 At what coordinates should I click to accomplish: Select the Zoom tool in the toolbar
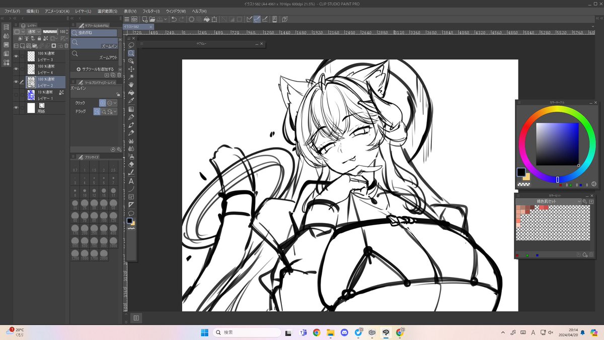pyautogui.click(x=131, y=52)
